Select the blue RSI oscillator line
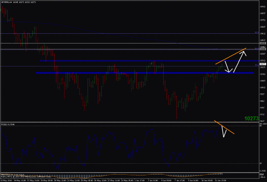267x182 pixels. (x=111, y=148)
